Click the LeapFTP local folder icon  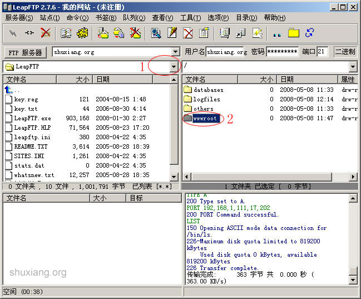point(9,67)
